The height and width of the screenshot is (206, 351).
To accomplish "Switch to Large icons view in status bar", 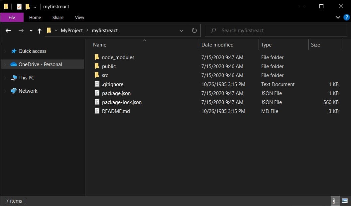I will [x=345, y=201].
